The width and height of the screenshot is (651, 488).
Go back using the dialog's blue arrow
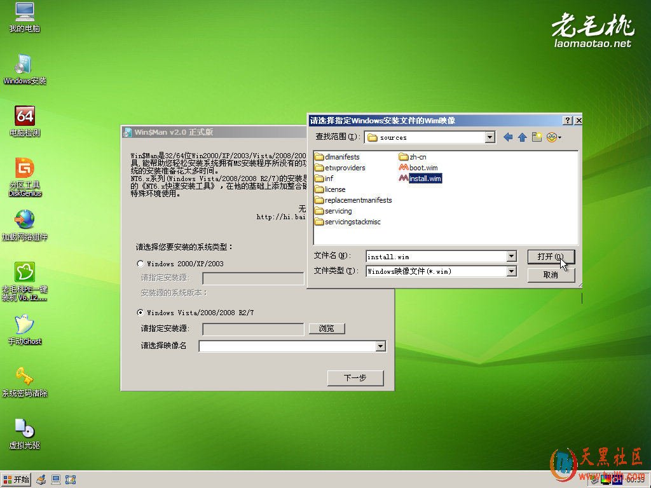pos(508,137)
